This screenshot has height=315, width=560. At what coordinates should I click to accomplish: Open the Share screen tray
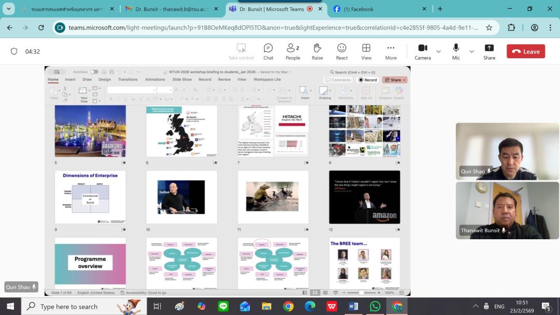coord(489,51)
